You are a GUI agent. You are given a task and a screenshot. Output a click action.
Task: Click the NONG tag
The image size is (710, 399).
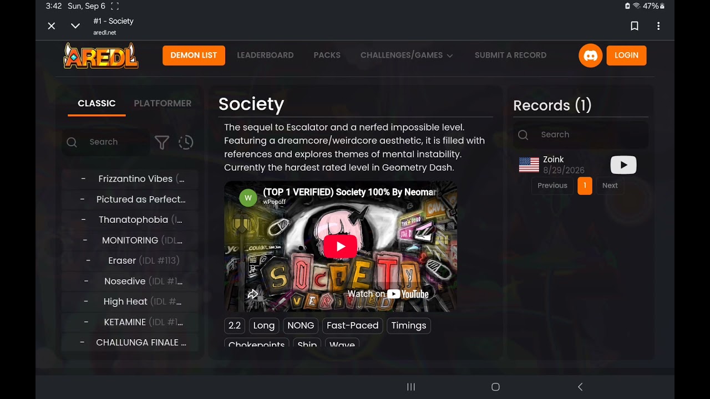click(x=301, y=326)
